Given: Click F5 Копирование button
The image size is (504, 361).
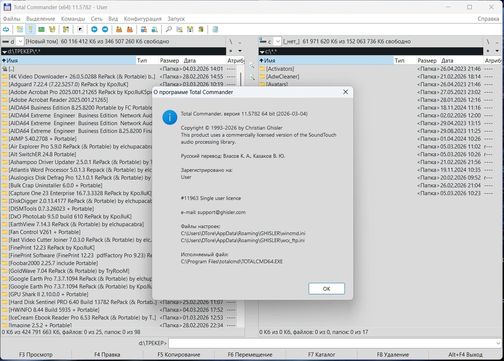Looking at the screenshot, I should [179, 355].
